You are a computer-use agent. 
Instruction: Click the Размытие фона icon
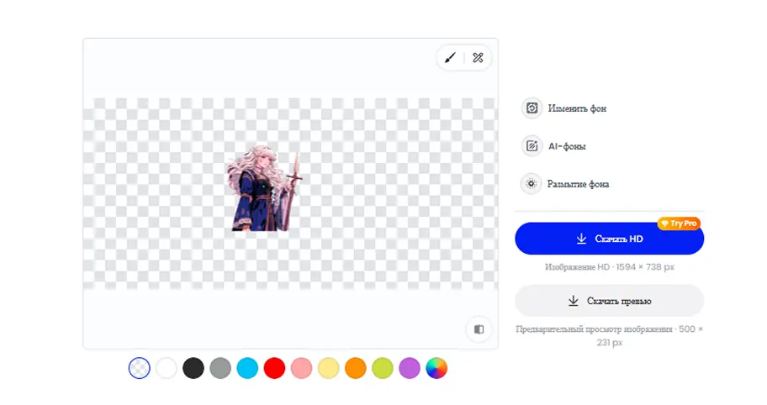pyautogui.click(x=531, y=184)
